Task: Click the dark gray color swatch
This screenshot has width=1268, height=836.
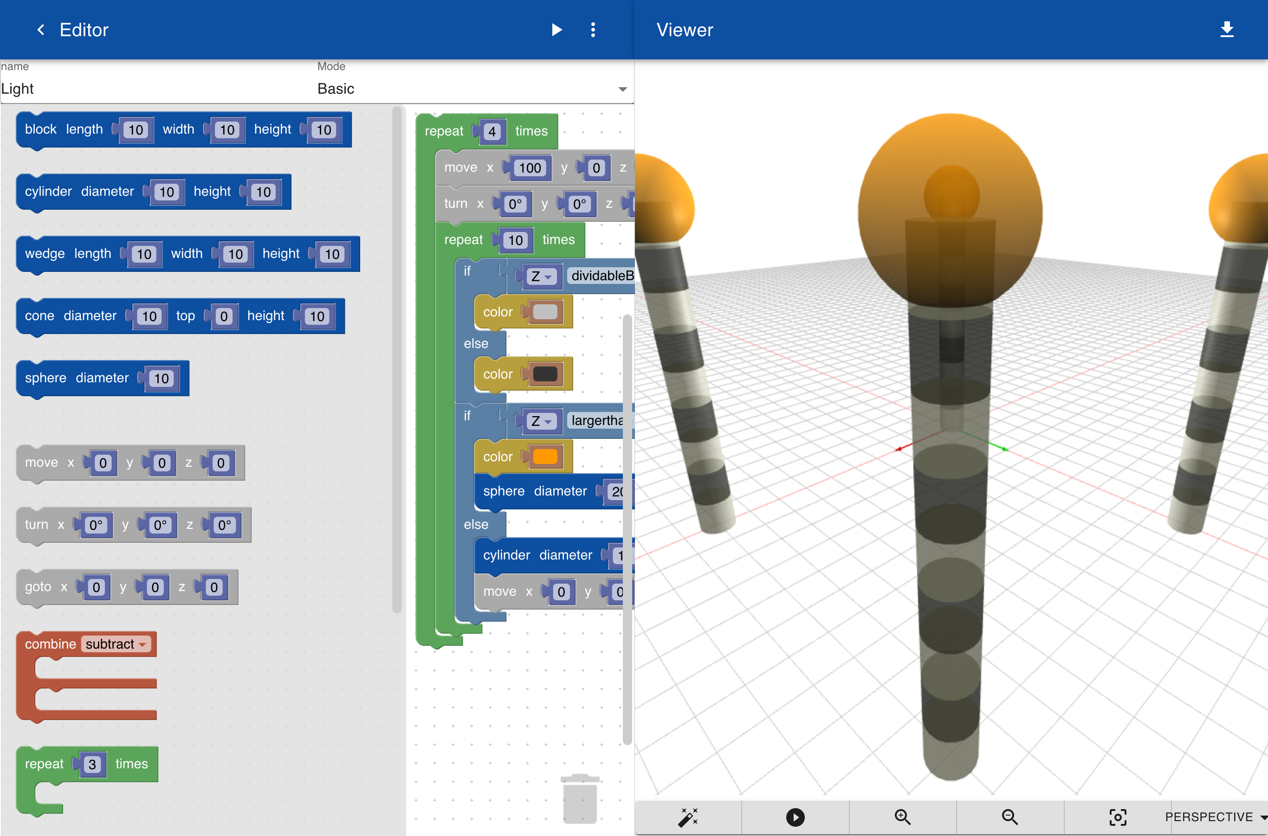Action: coord(544,374)
